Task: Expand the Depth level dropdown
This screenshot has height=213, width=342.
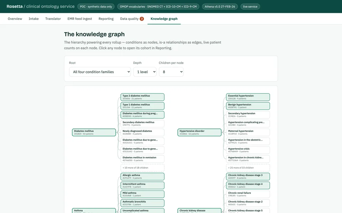Action: pos(145,72)
